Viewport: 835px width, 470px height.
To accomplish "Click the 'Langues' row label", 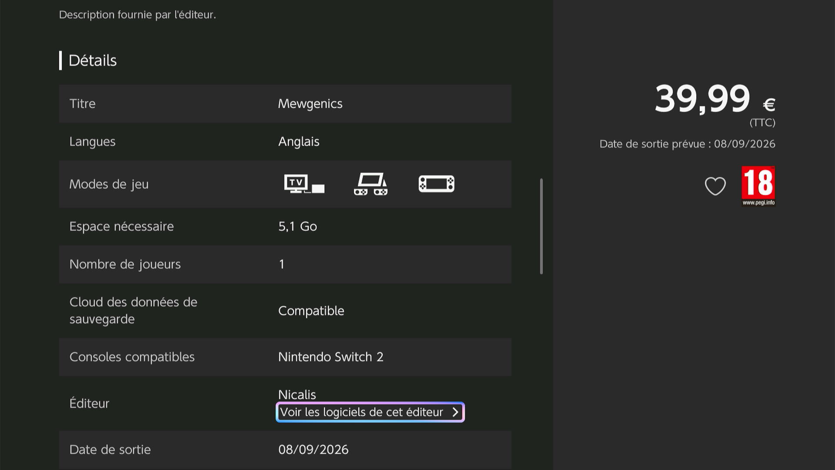I will tap(92, 142).
